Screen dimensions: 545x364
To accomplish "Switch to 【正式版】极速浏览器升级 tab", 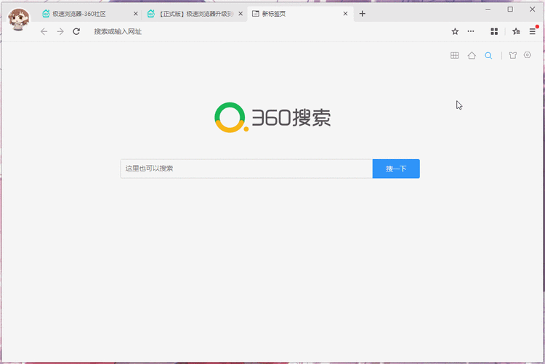I will [195, 14].
